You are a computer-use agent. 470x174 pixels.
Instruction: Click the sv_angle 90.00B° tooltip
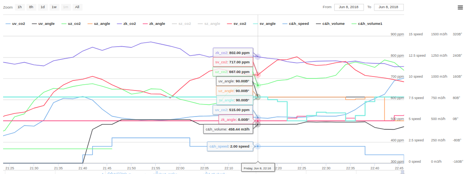234,100
